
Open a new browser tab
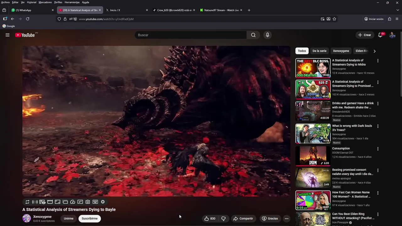coord(249,10)
